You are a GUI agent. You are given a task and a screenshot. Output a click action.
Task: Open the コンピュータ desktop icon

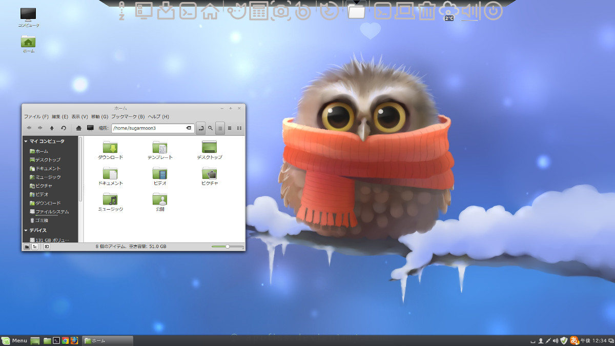[28, 17]
